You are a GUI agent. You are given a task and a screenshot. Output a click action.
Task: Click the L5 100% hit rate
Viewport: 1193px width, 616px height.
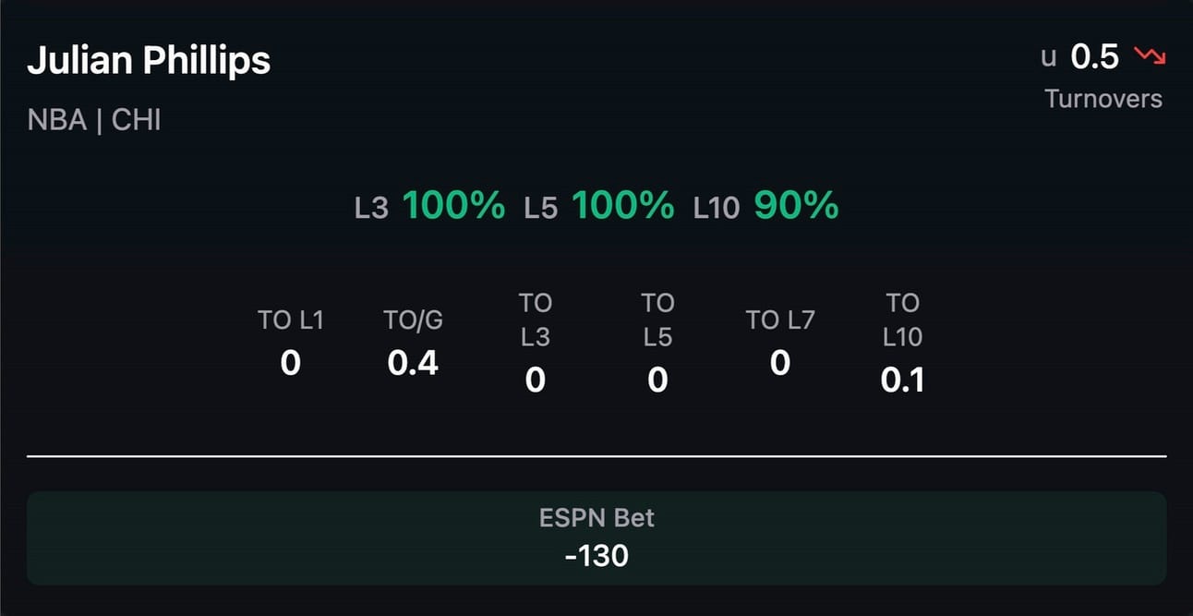pos(599,206)
